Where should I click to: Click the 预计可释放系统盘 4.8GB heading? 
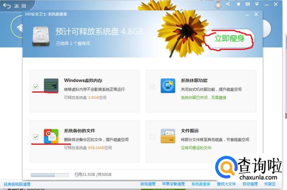coord(99,31)
